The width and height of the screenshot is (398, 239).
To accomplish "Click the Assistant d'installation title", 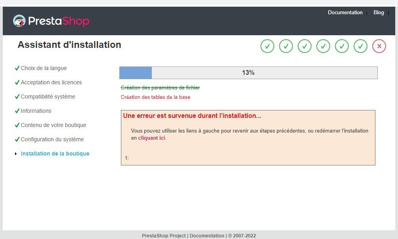I will coord(69,45).
